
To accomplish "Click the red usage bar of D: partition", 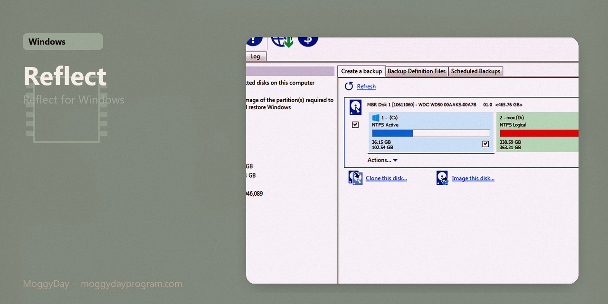I will 539,133.
